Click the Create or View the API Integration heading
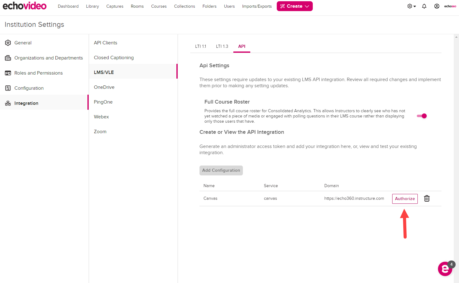Viewport: 459px width, 283px height. [242, 132]
